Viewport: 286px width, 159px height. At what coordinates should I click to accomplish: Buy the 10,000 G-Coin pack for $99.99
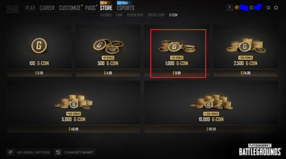211,107
